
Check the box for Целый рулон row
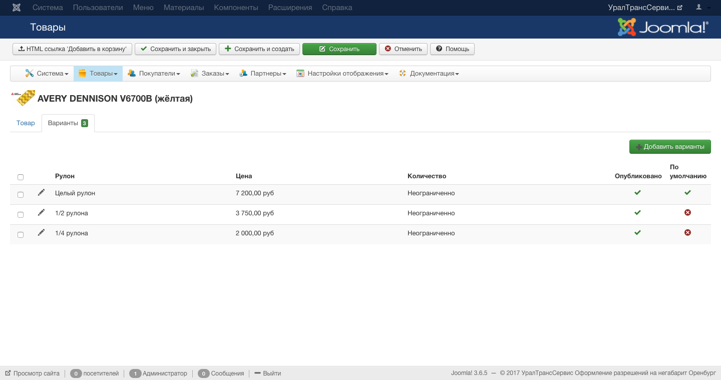(x=21, y=195)
